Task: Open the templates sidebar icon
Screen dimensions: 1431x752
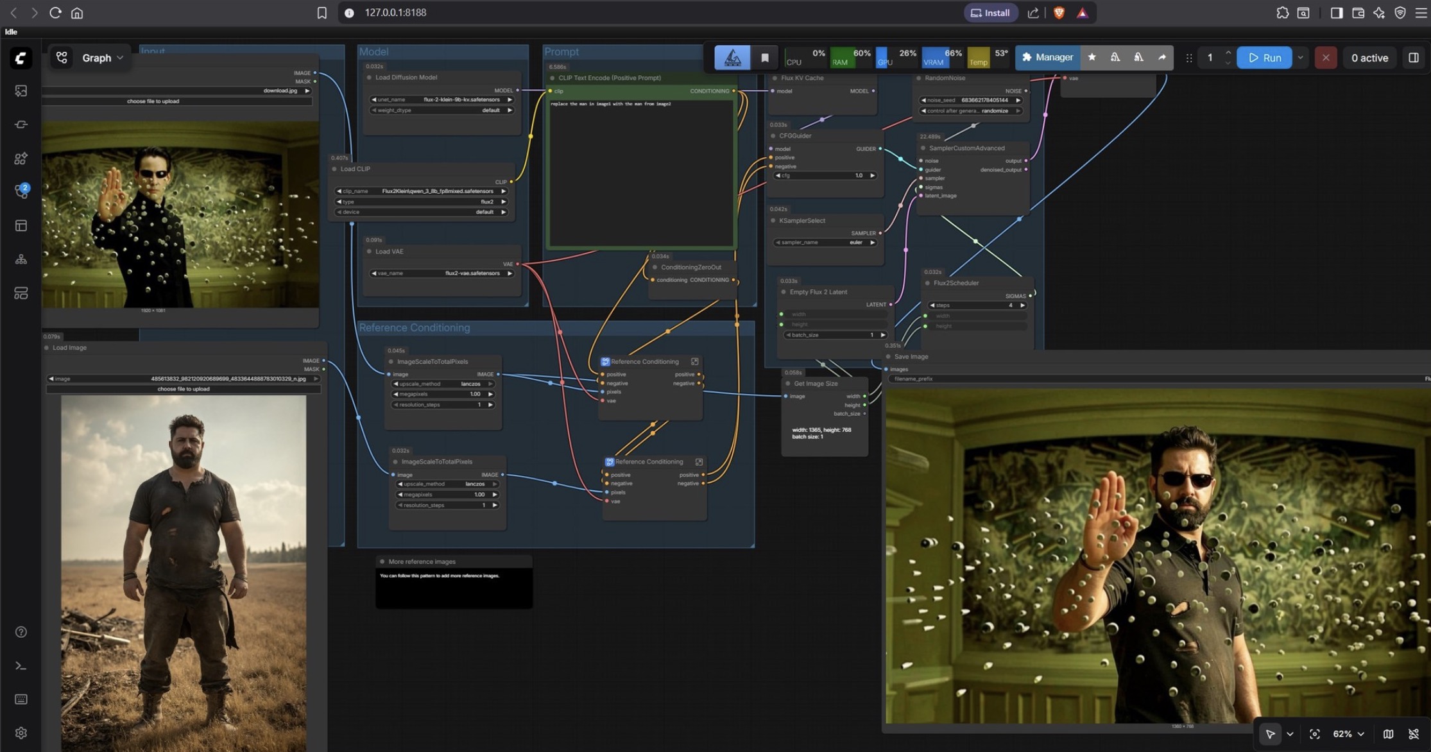Action: [x=21, y=226]
